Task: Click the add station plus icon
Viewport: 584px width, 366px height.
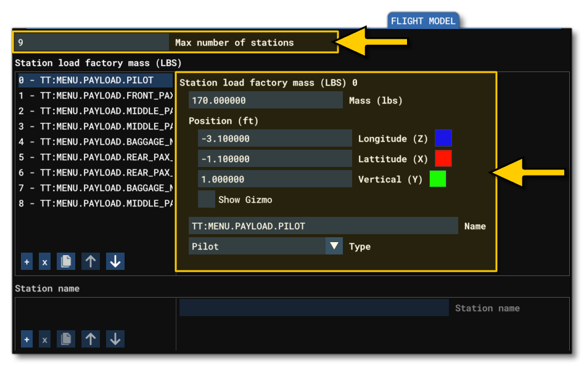Action: click(x=27, y=261)
